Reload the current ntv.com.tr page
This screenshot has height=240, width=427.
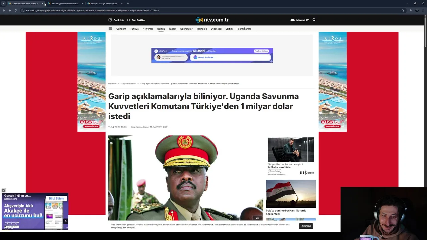point(15,10)
